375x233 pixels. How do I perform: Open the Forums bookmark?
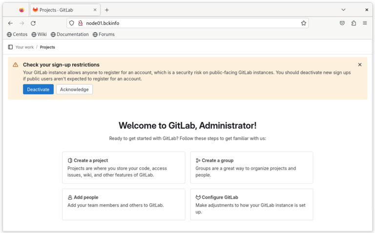104,35
